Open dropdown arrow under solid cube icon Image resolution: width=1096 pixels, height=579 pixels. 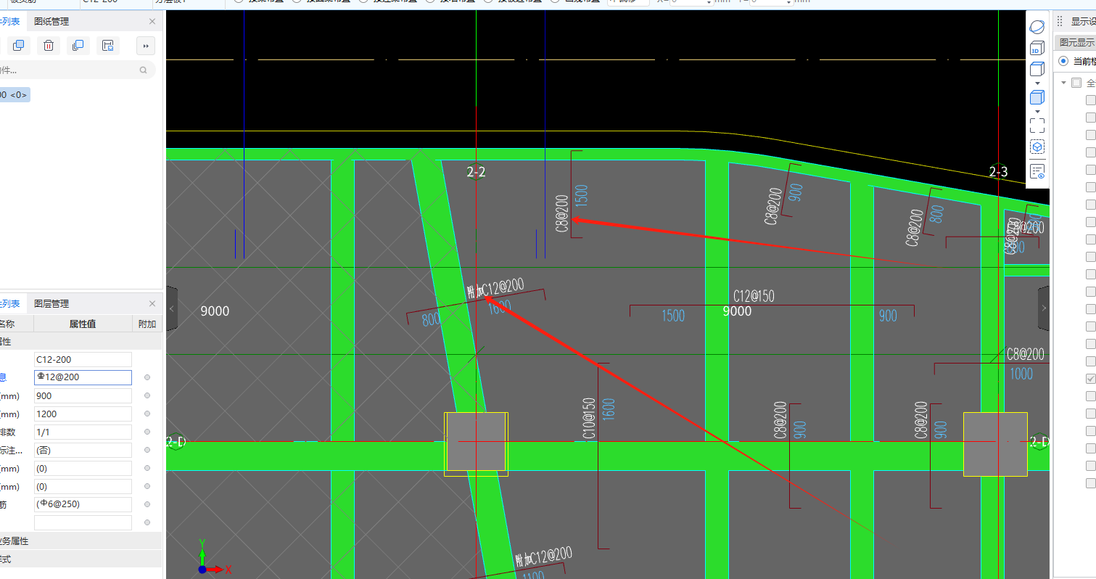coord(1037,111)
